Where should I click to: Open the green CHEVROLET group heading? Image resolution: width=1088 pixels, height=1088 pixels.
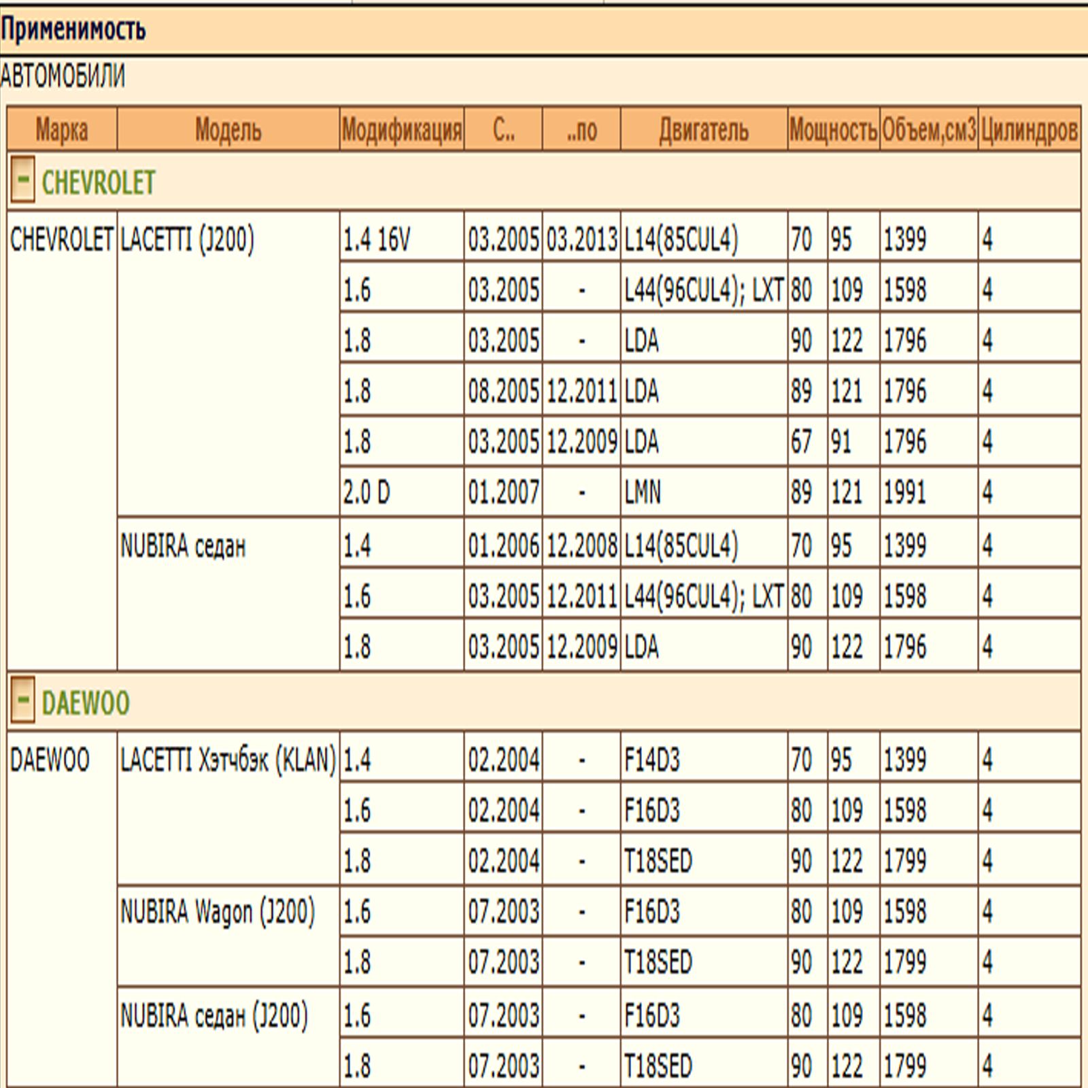pyautogui.click(x=99, y=182)
